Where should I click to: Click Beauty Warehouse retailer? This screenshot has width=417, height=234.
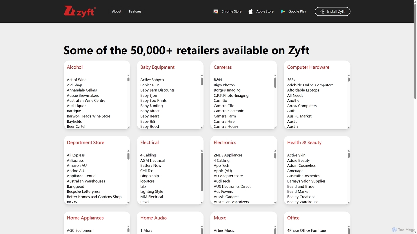coord(303,202)
